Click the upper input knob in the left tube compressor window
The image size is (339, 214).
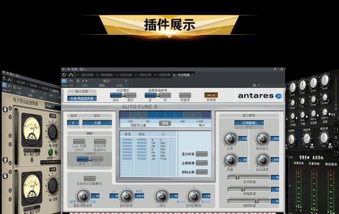[53, 132]
